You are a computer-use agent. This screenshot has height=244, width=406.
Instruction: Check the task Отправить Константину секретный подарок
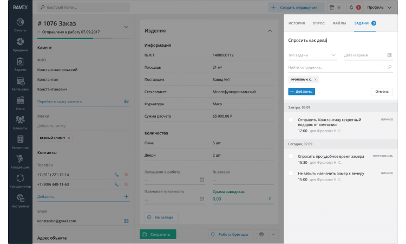[x=291, y=119]
